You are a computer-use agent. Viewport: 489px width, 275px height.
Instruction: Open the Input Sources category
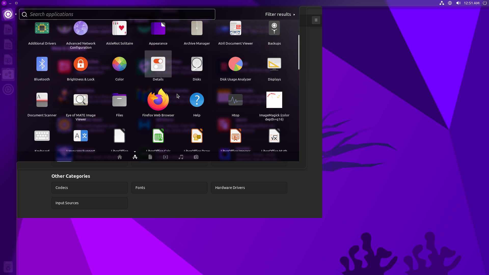(90, 203)
